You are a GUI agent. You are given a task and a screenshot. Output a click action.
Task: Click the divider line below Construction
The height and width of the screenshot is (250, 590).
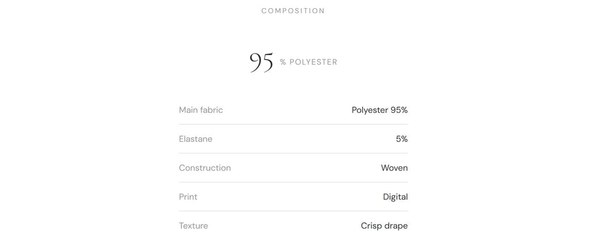[x=293, y=183]
